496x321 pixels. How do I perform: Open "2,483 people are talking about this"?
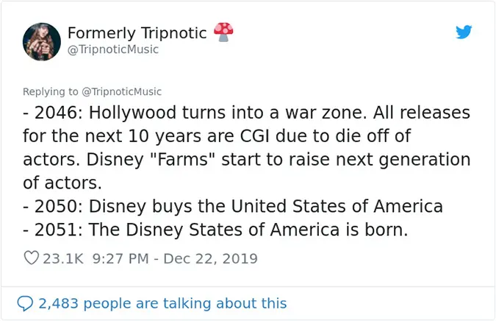pos(162,303)
